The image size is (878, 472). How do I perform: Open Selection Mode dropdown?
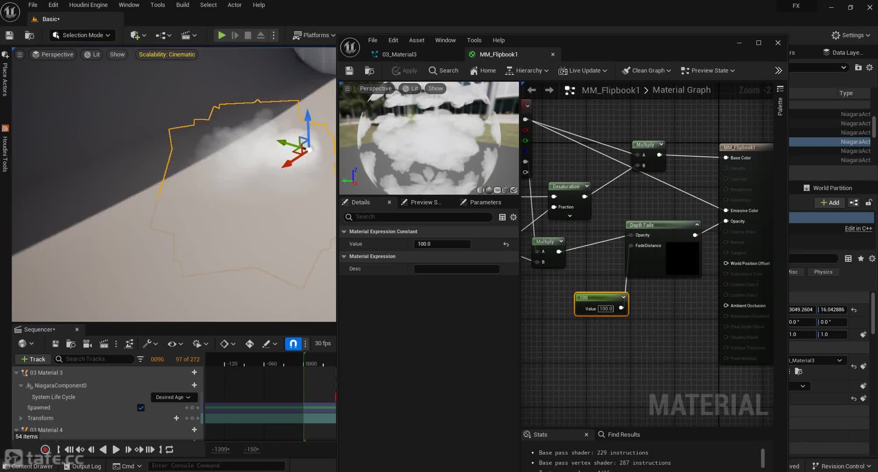point(81,35)
